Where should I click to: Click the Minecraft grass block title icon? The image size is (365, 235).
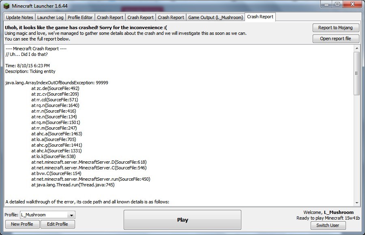(x=7, y=6)
